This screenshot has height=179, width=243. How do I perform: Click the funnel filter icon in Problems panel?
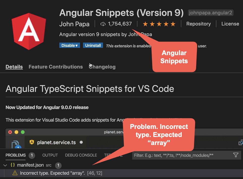(x=236, y=155)
